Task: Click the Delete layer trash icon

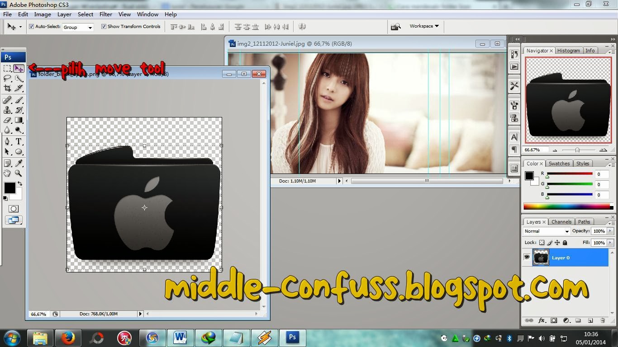Action: 603,320
